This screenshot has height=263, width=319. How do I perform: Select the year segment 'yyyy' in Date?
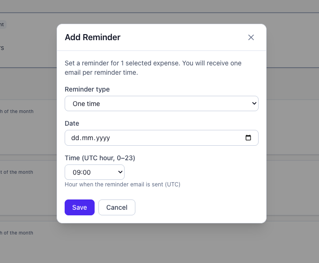101,138
